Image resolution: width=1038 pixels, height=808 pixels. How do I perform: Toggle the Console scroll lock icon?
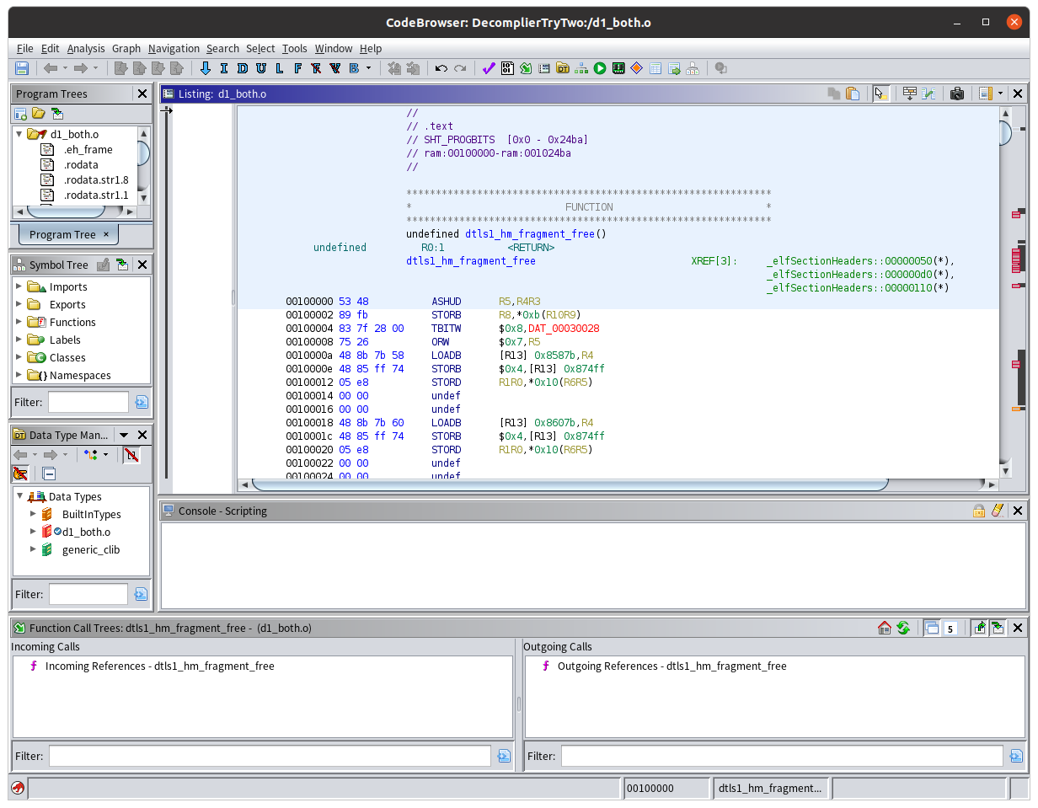point(979,511)
